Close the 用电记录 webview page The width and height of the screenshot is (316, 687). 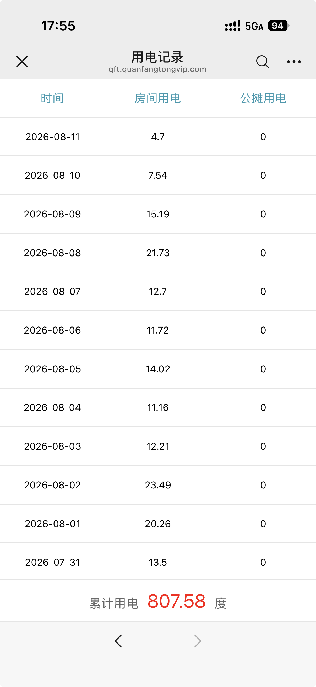22,62
